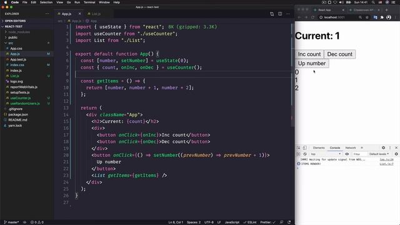Open editor More Actions ellipsis
400x225 pixels.
point(288,14)
